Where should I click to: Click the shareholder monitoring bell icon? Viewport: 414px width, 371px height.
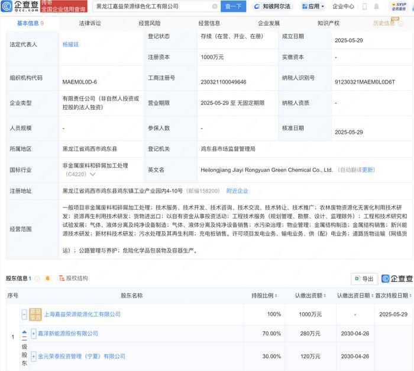[x=47, y=279]
